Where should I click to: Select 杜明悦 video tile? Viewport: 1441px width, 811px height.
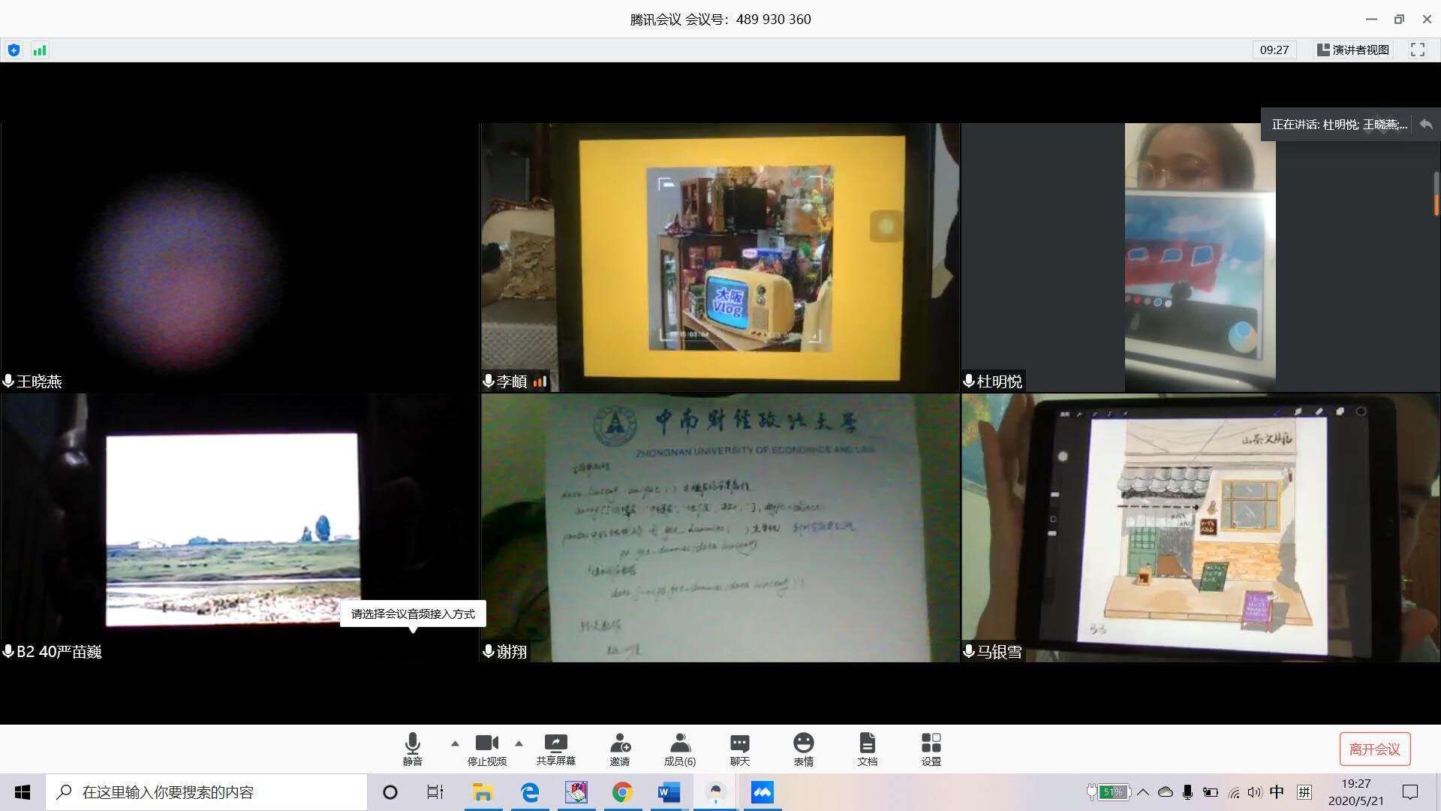point(1200,258)
